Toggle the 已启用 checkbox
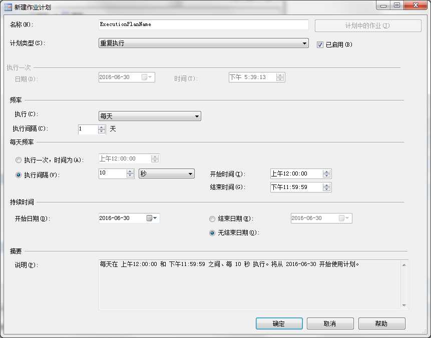The image size is (431, 338). tap(320, 44)
